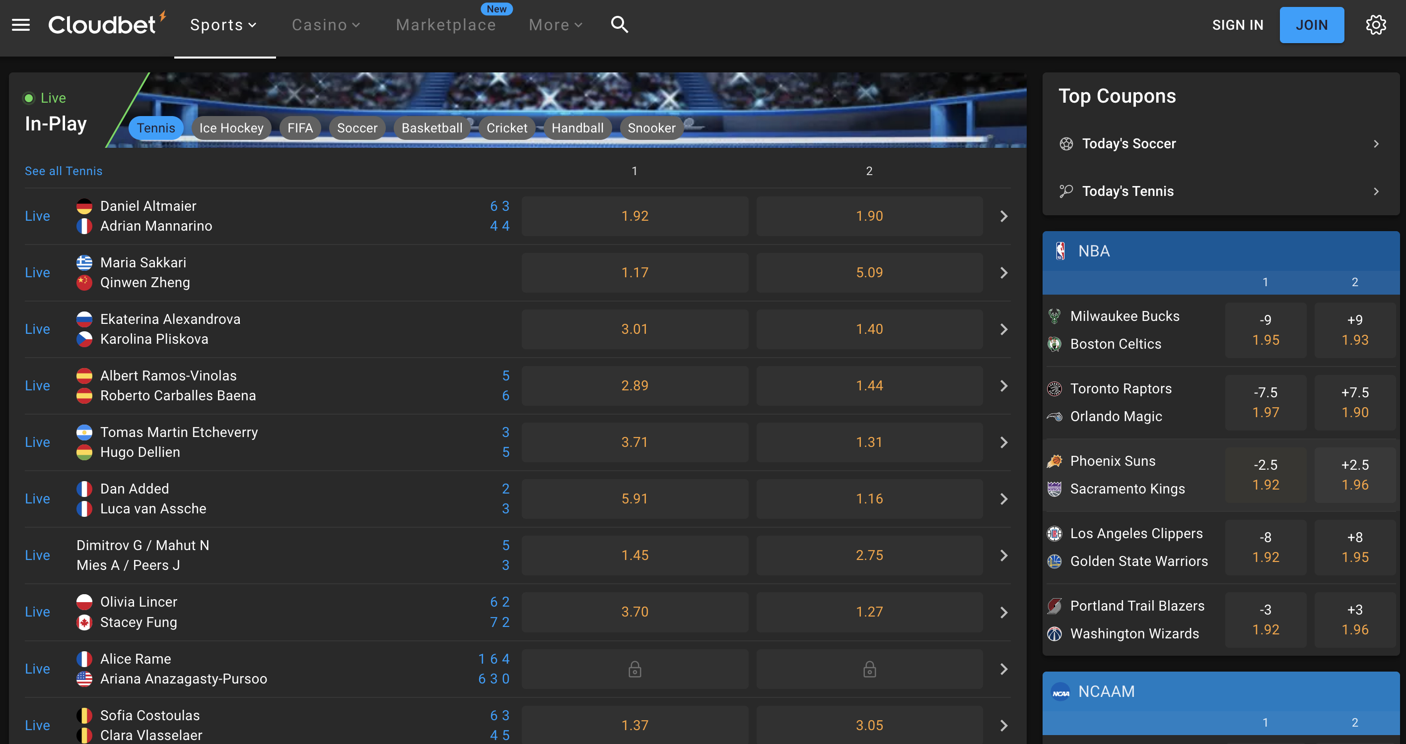
Task: Bet on Dan Added at 5.91
Action: click(635, 499)
